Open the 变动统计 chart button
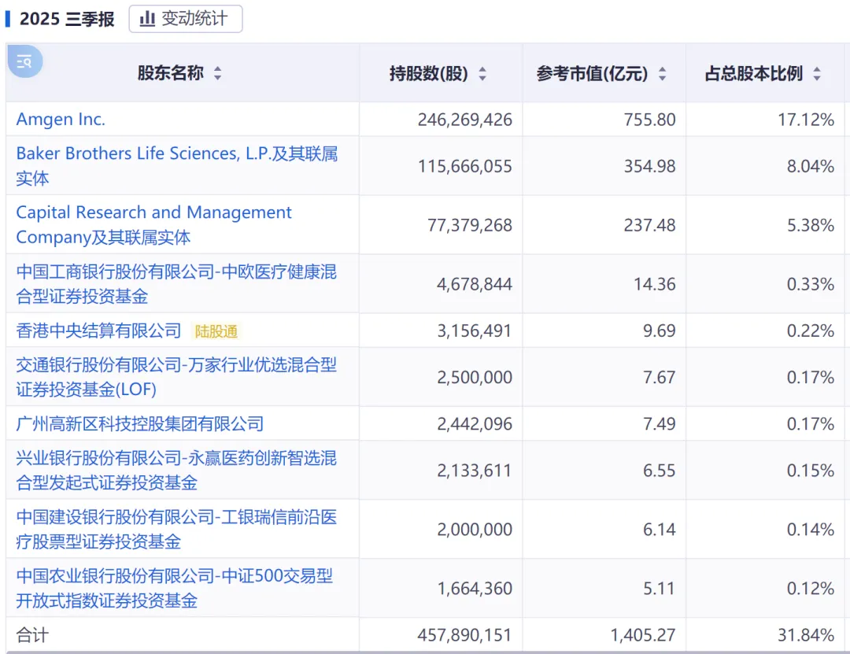 click(186, 19)
